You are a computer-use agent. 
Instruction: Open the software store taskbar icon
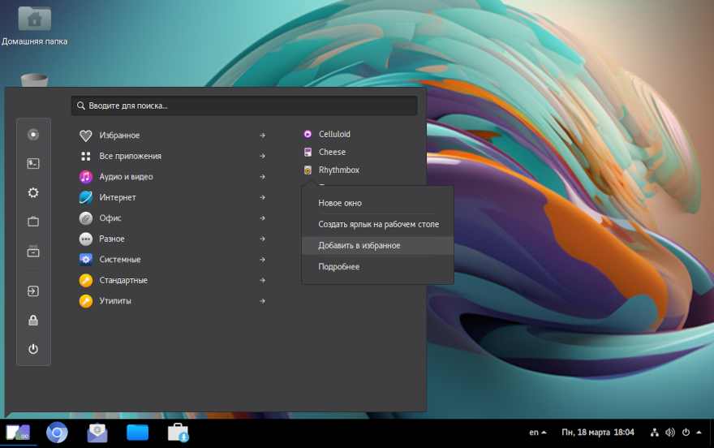click(178, 433)
